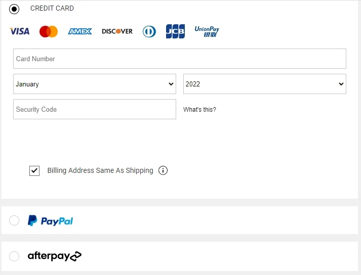This screenshot has height=275, width=361.
Task: Focus the Card Number field
Action: 180,59
